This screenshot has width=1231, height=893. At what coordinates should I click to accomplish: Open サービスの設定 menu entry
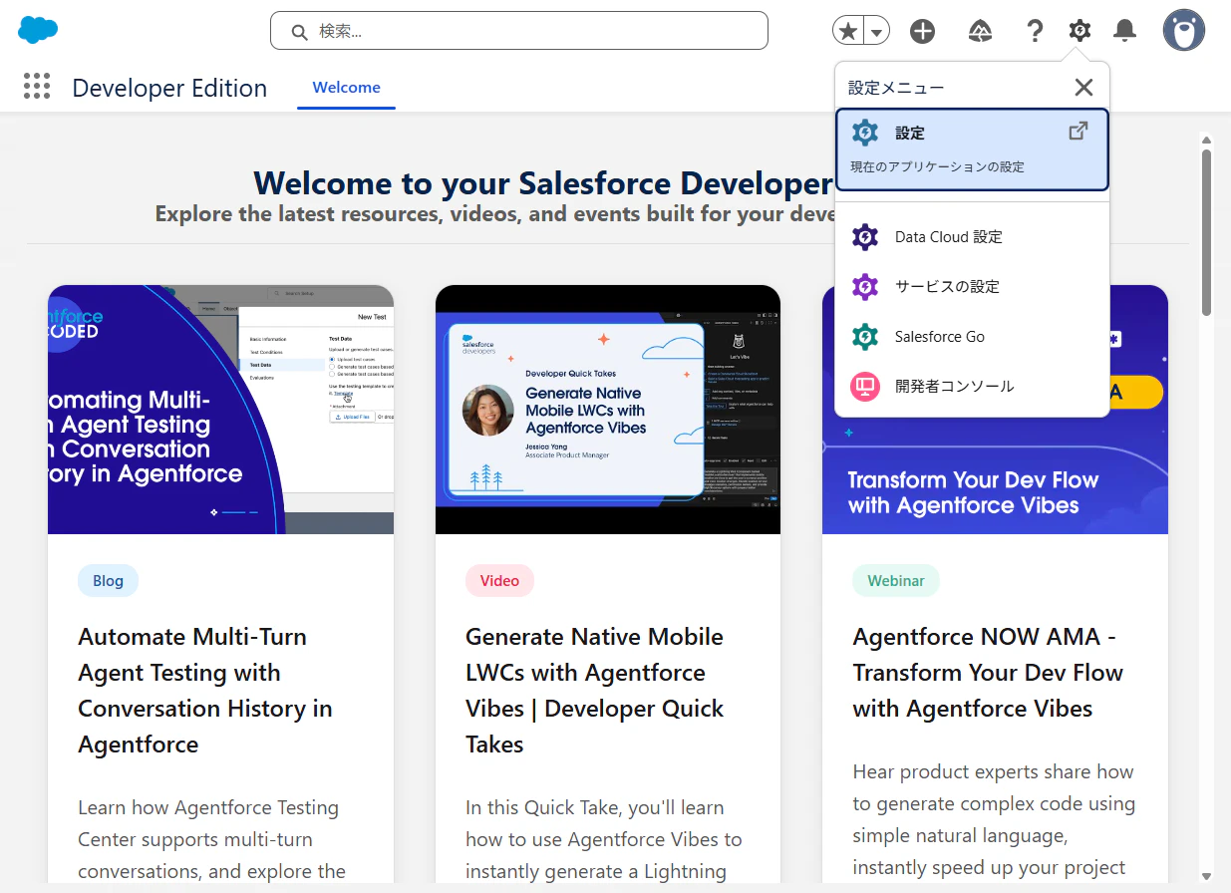(x=972, y=287)
